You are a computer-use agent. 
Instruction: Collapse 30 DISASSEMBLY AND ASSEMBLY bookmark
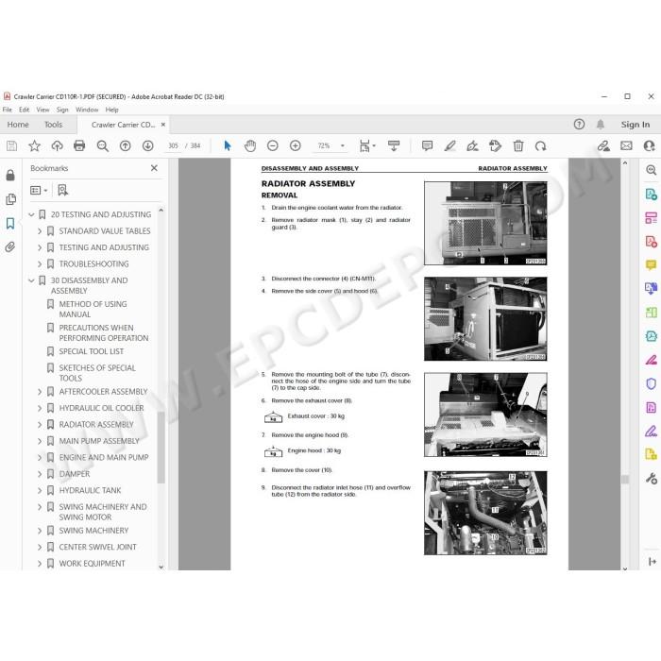[x=31, y=280]
